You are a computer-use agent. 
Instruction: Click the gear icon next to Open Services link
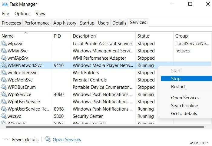pyautogui.click(x=48, y=139)
